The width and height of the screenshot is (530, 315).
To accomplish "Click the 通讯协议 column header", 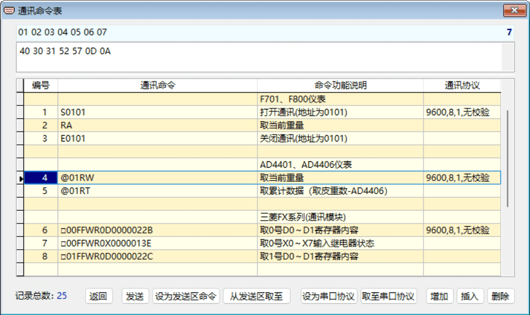I will (462, 86).
